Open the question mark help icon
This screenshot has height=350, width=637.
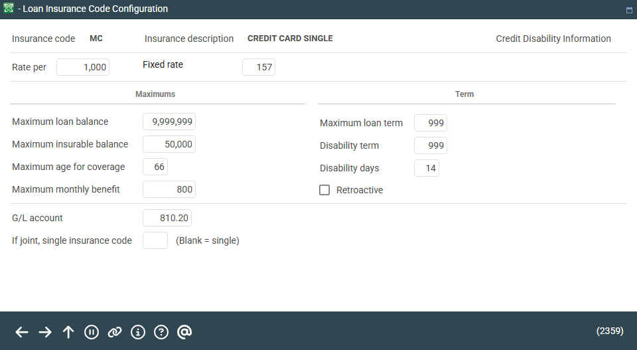click(161, 332)
